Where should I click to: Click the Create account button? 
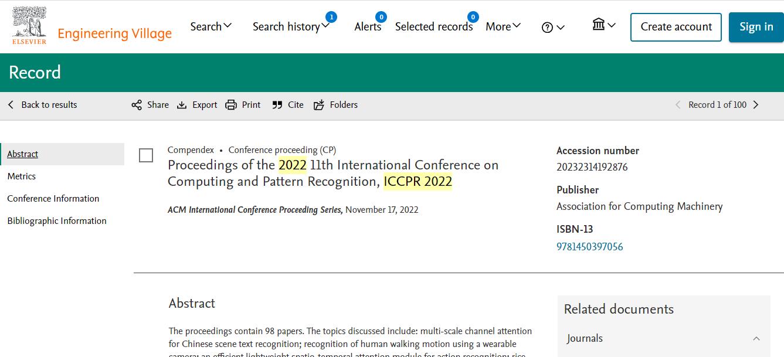pos(676,27)
